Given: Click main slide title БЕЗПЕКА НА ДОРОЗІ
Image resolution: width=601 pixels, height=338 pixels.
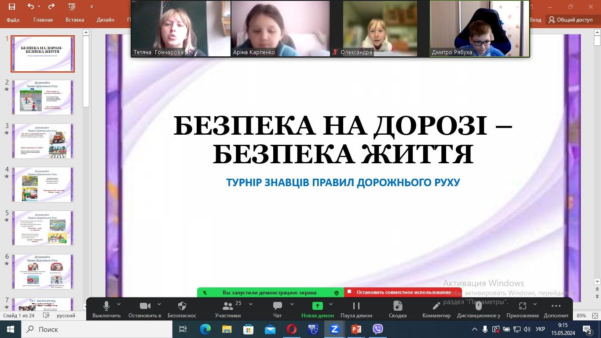Looking at the screenshot, I should (x=343, y=140).
